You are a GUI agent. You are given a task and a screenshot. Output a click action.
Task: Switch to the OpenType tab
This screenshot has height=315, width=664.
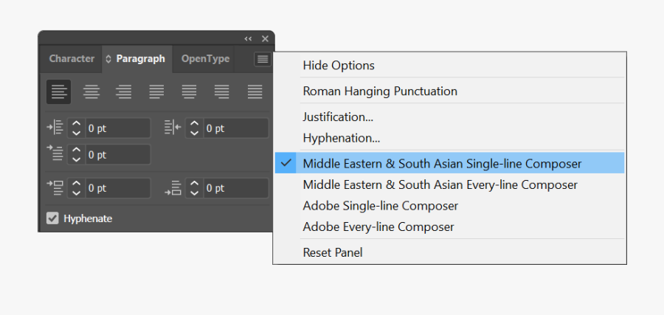(205, 59)
